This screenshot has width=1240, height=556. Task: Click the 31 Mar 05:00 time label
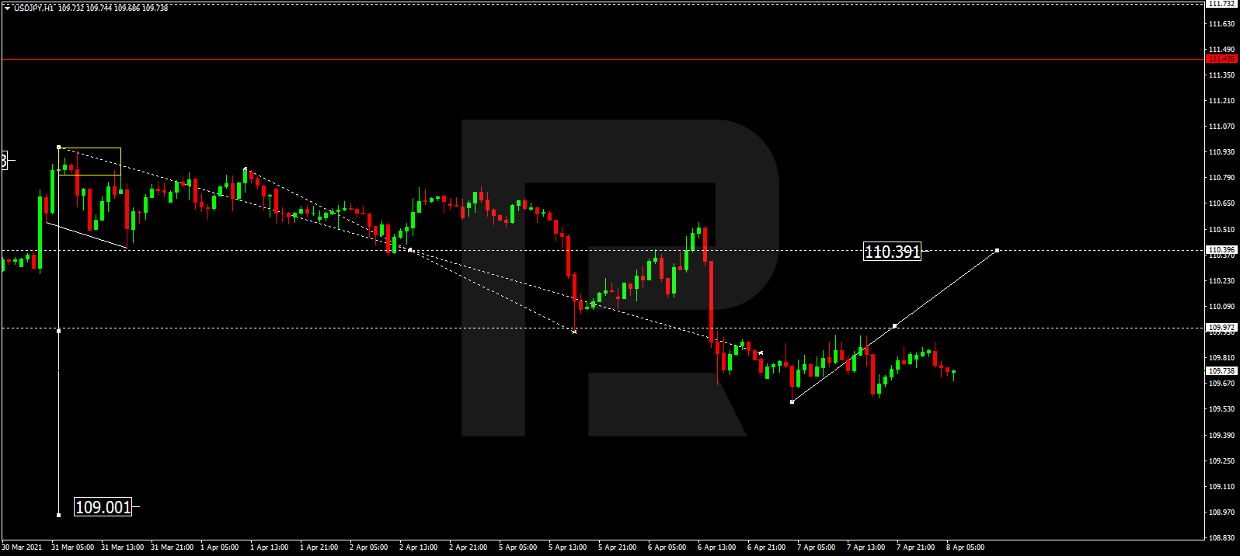coord(72,547)
